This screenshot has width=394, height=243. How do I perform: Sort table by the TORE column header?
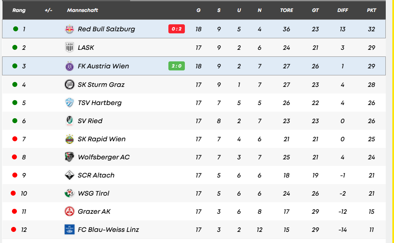tap(287, 10)
